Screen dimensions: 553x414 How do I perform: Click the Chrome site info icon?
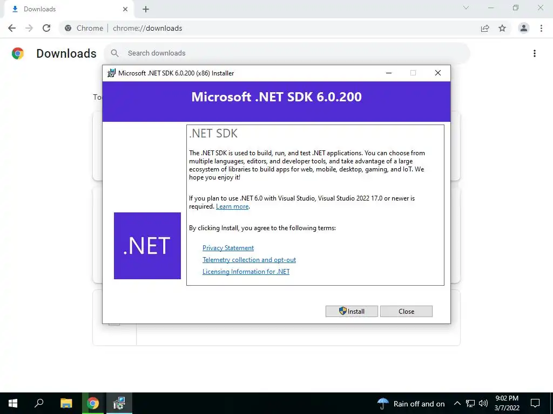[x=68, y=28]
